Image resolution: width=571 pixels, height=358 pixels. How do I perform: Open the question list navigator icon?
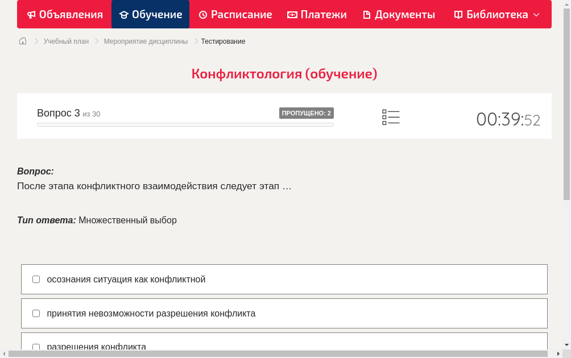(x=391, y=117)
